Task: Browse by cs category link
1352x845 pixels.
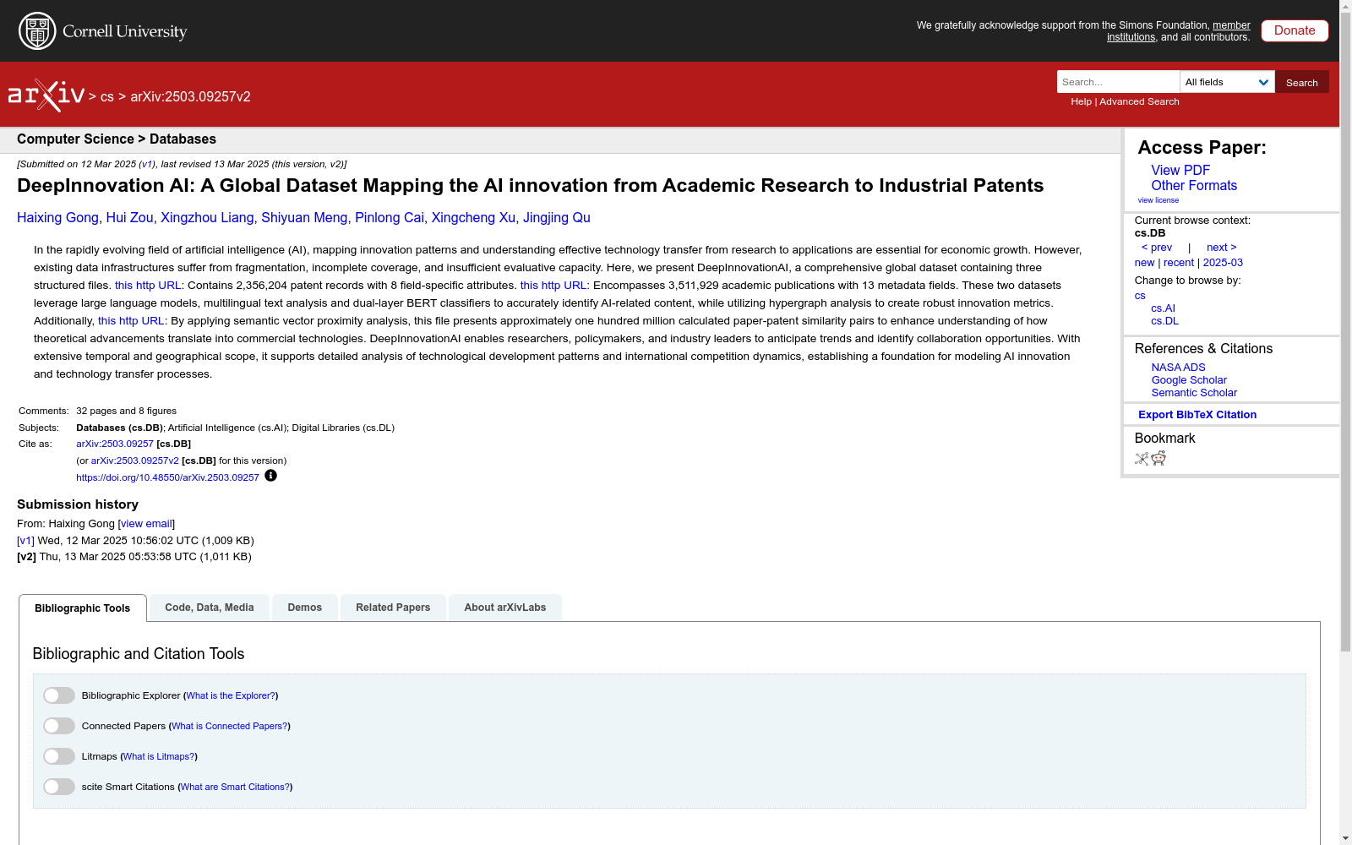Action: pos(1140,296)
